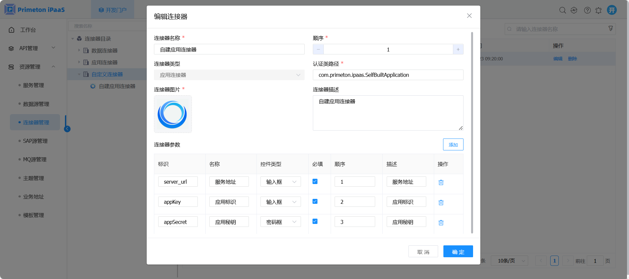Screen dimensions: 629x279
Task: Click the dialog's vertical scrollbar
Action: 472,132
